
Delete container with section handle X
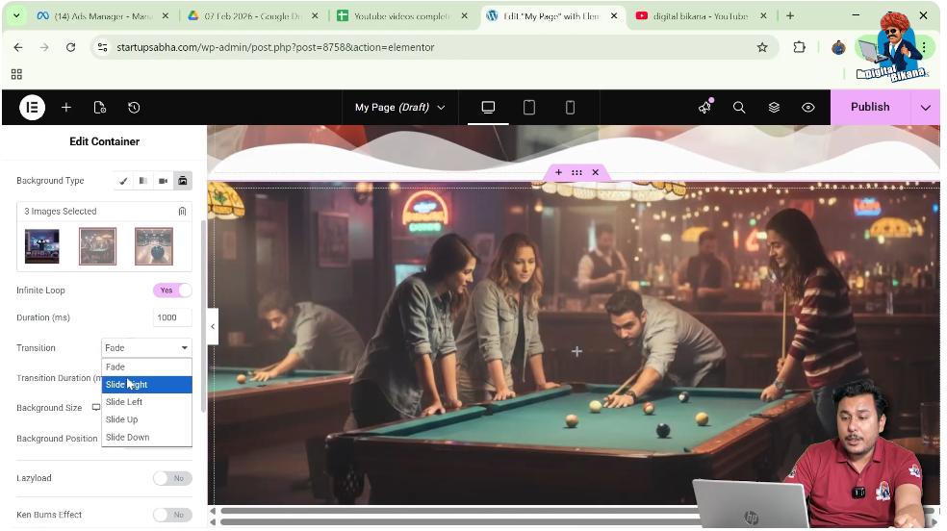[596, 172]
